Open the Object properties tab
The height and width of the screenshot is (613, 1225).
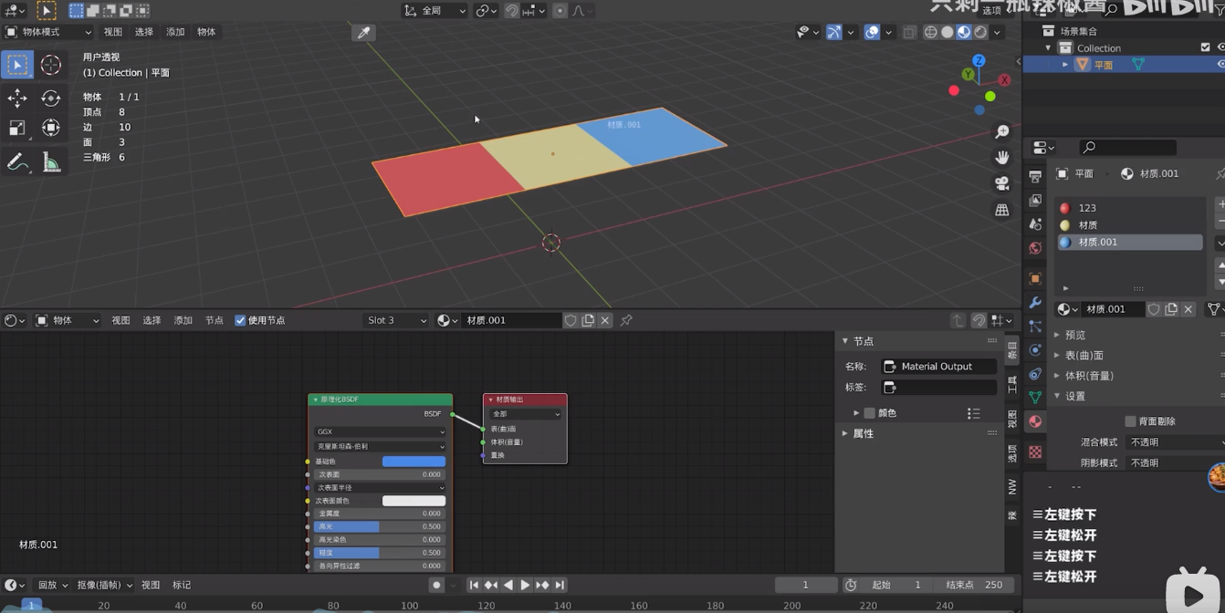click(1035, 279)
